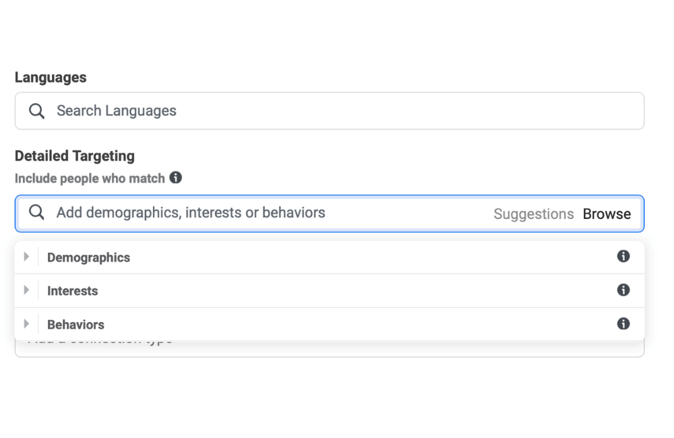This screenshot has height=438, width=674.
Task: Click the info icon next to Behaviors
Action: coord(623,323)
